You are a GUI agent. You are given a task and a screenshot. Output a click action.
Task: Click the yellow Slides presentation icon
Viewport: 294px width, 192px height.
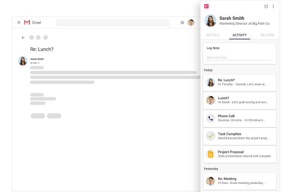[211, 154]
